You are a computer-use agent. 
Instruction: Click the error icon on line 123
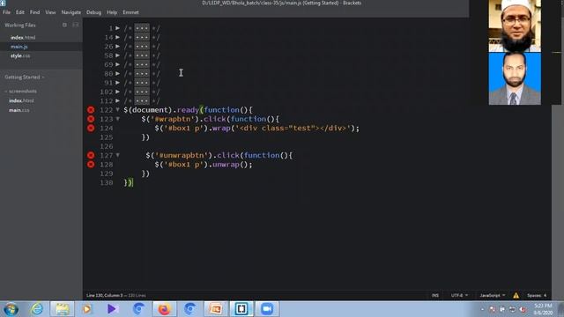click(x=91, y=119)
